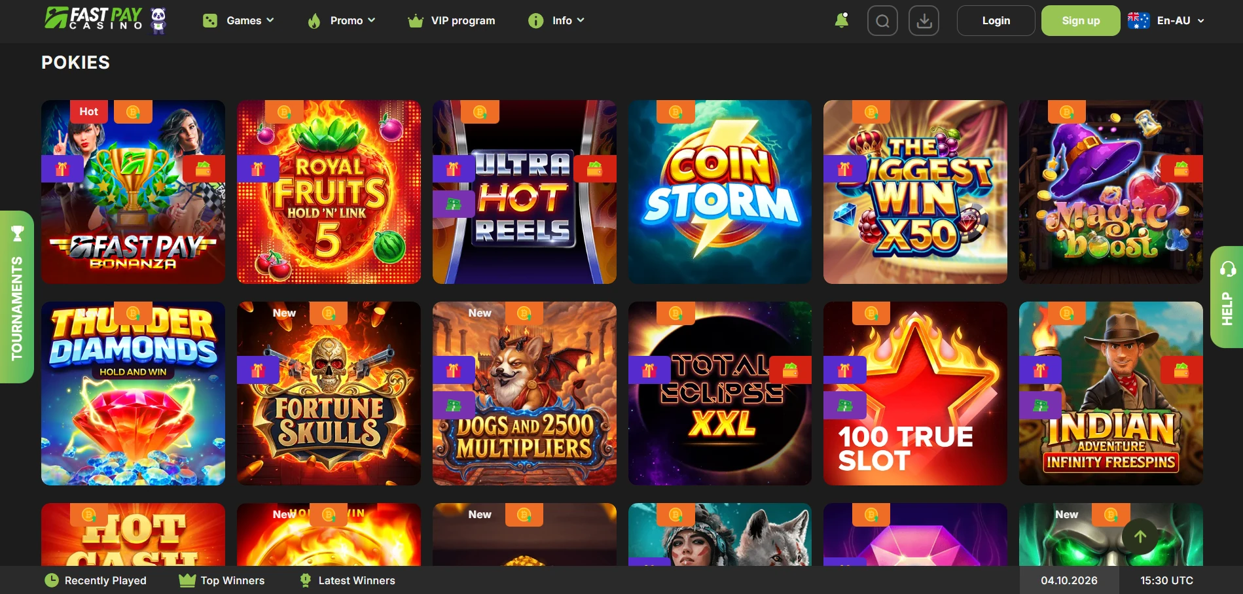Show the Latest Winners tab
1243x594 pixels.
point(347,580)
